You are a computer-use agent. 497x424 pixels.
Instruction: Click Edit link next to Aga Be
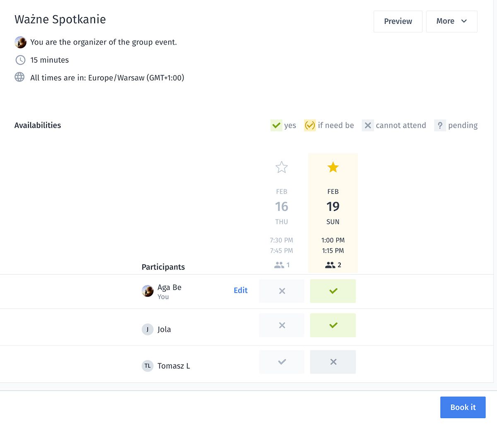tap(241, 291)
